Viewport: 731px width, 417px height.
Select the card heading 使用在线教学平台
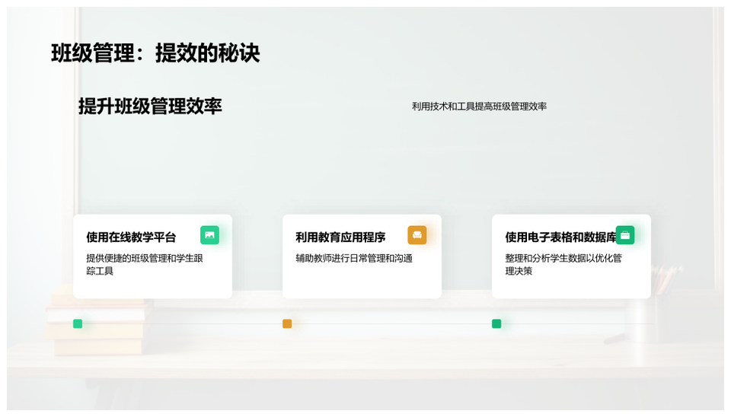131,237
